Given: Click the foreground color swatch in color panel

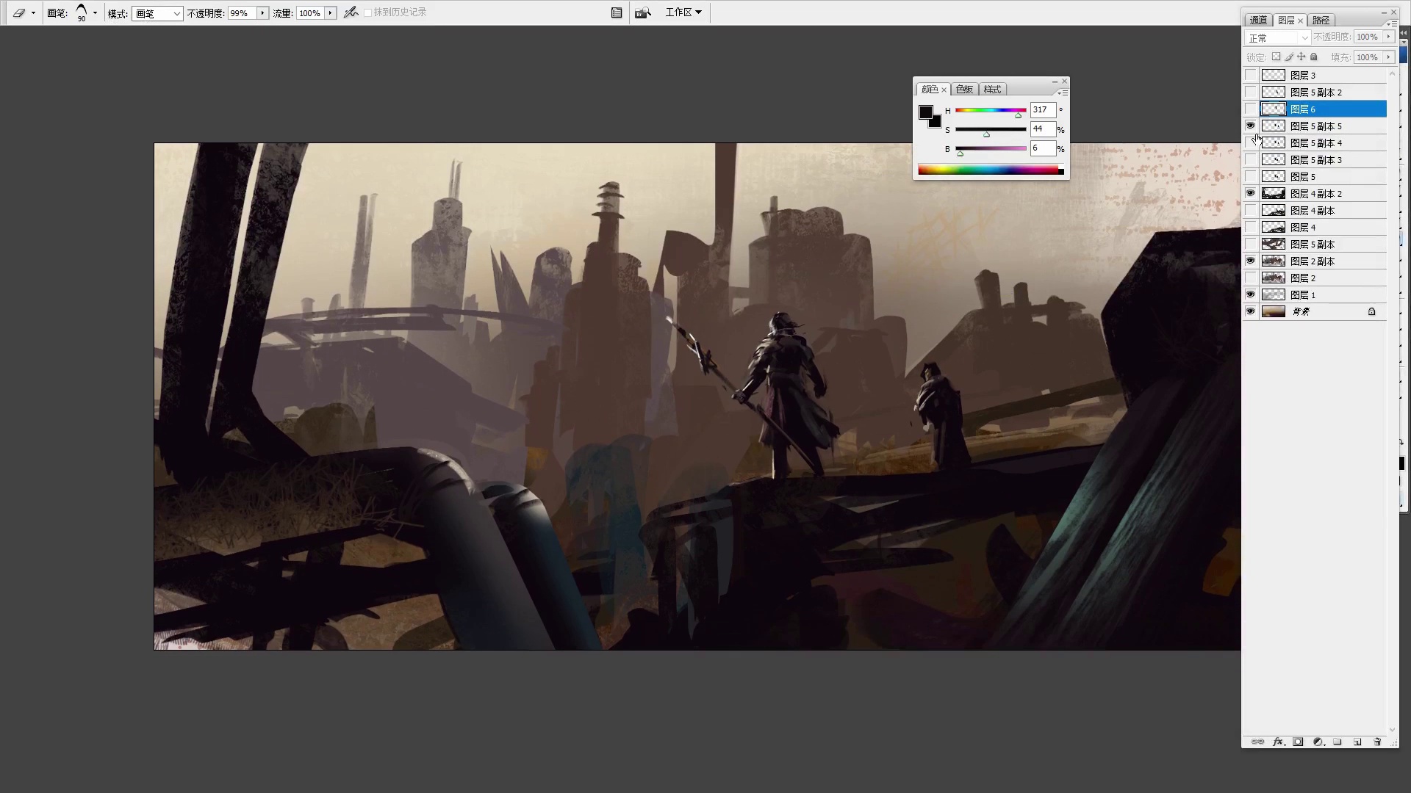Looking at the screenshot, I should [x=925, y=112].
